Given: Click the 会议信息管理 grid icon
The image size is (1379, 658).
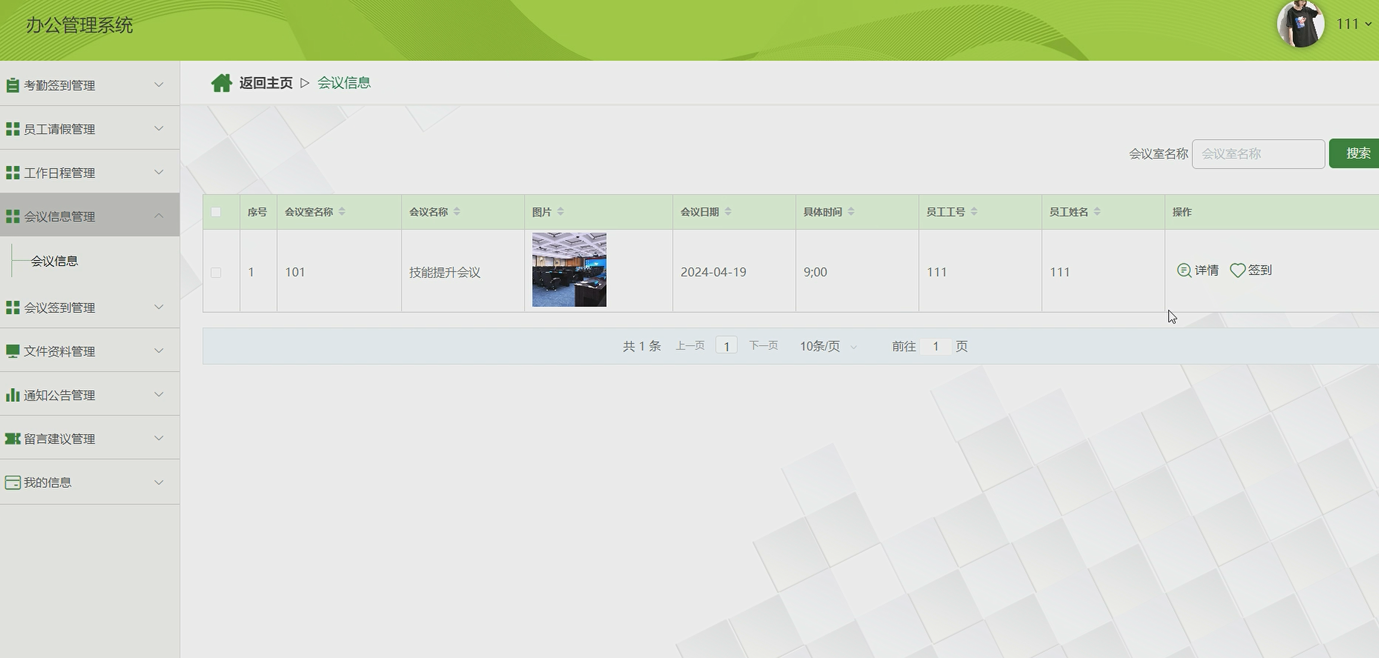Looking at the screenshot, I should coord(12,216).
